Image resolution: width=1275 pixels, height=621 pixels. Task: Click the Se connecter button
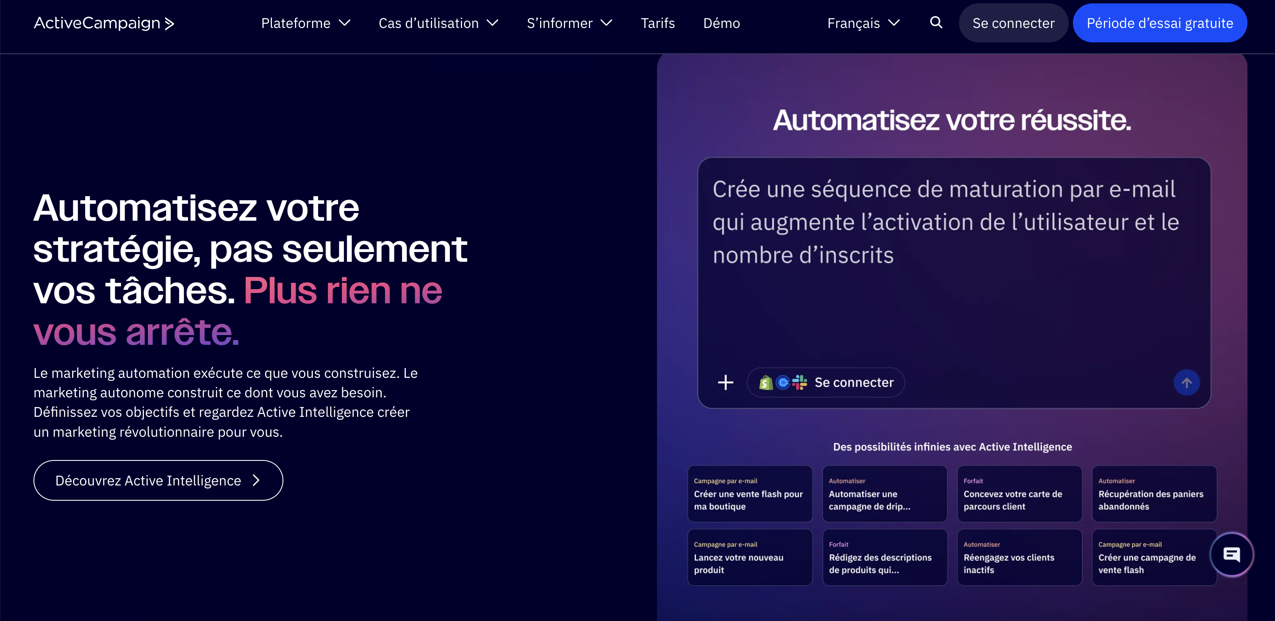click(x=1013, y=23)
